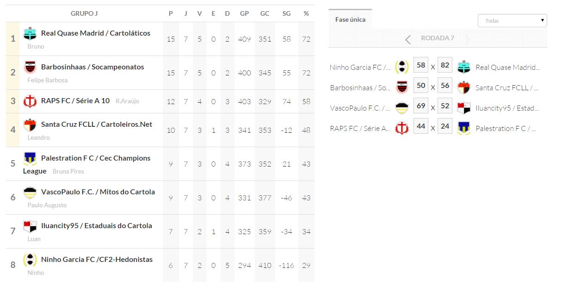Click VascoPaulo F.C. crest in standings

coord(30,192)
